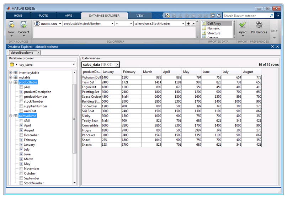The width and height of the screenshot is (287, 199).
Task: Check the December column checkbox
Action: (22, 135)
